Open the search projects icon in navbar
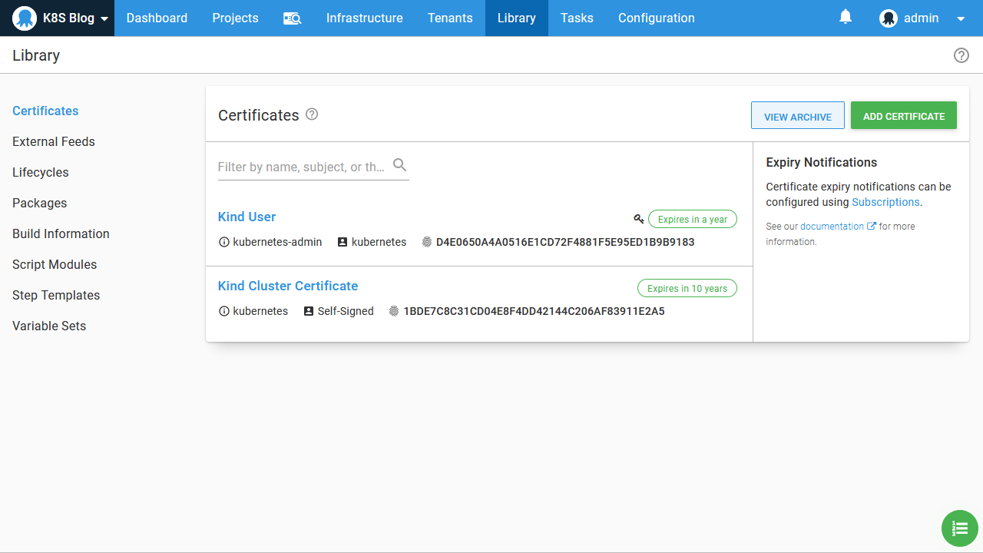Screen dimensions: 983x553 [x=292, y=18]
